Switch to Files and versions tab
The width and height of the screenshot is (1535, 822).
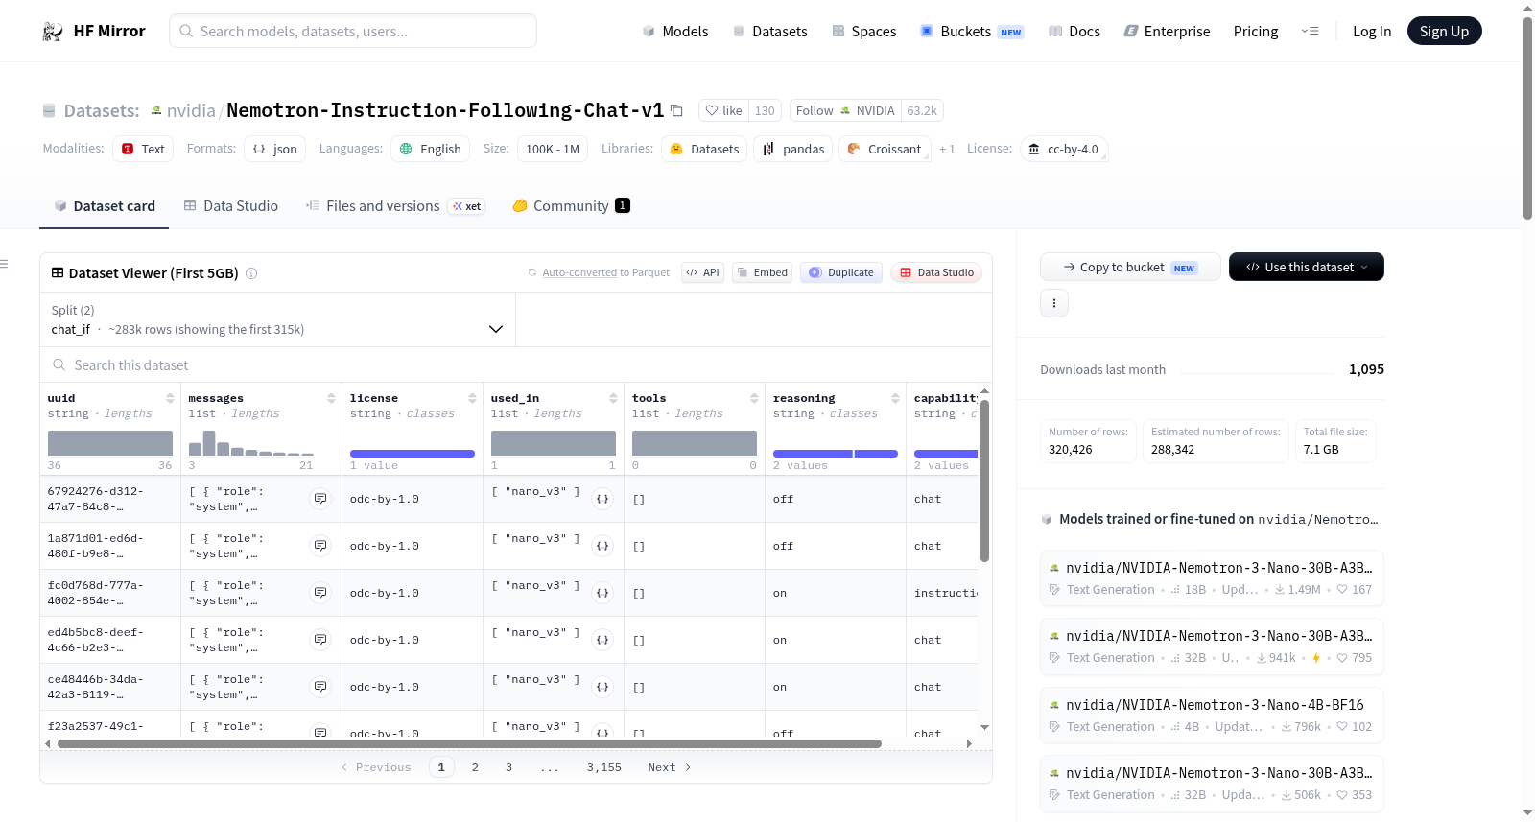click(x=394, y=205)
